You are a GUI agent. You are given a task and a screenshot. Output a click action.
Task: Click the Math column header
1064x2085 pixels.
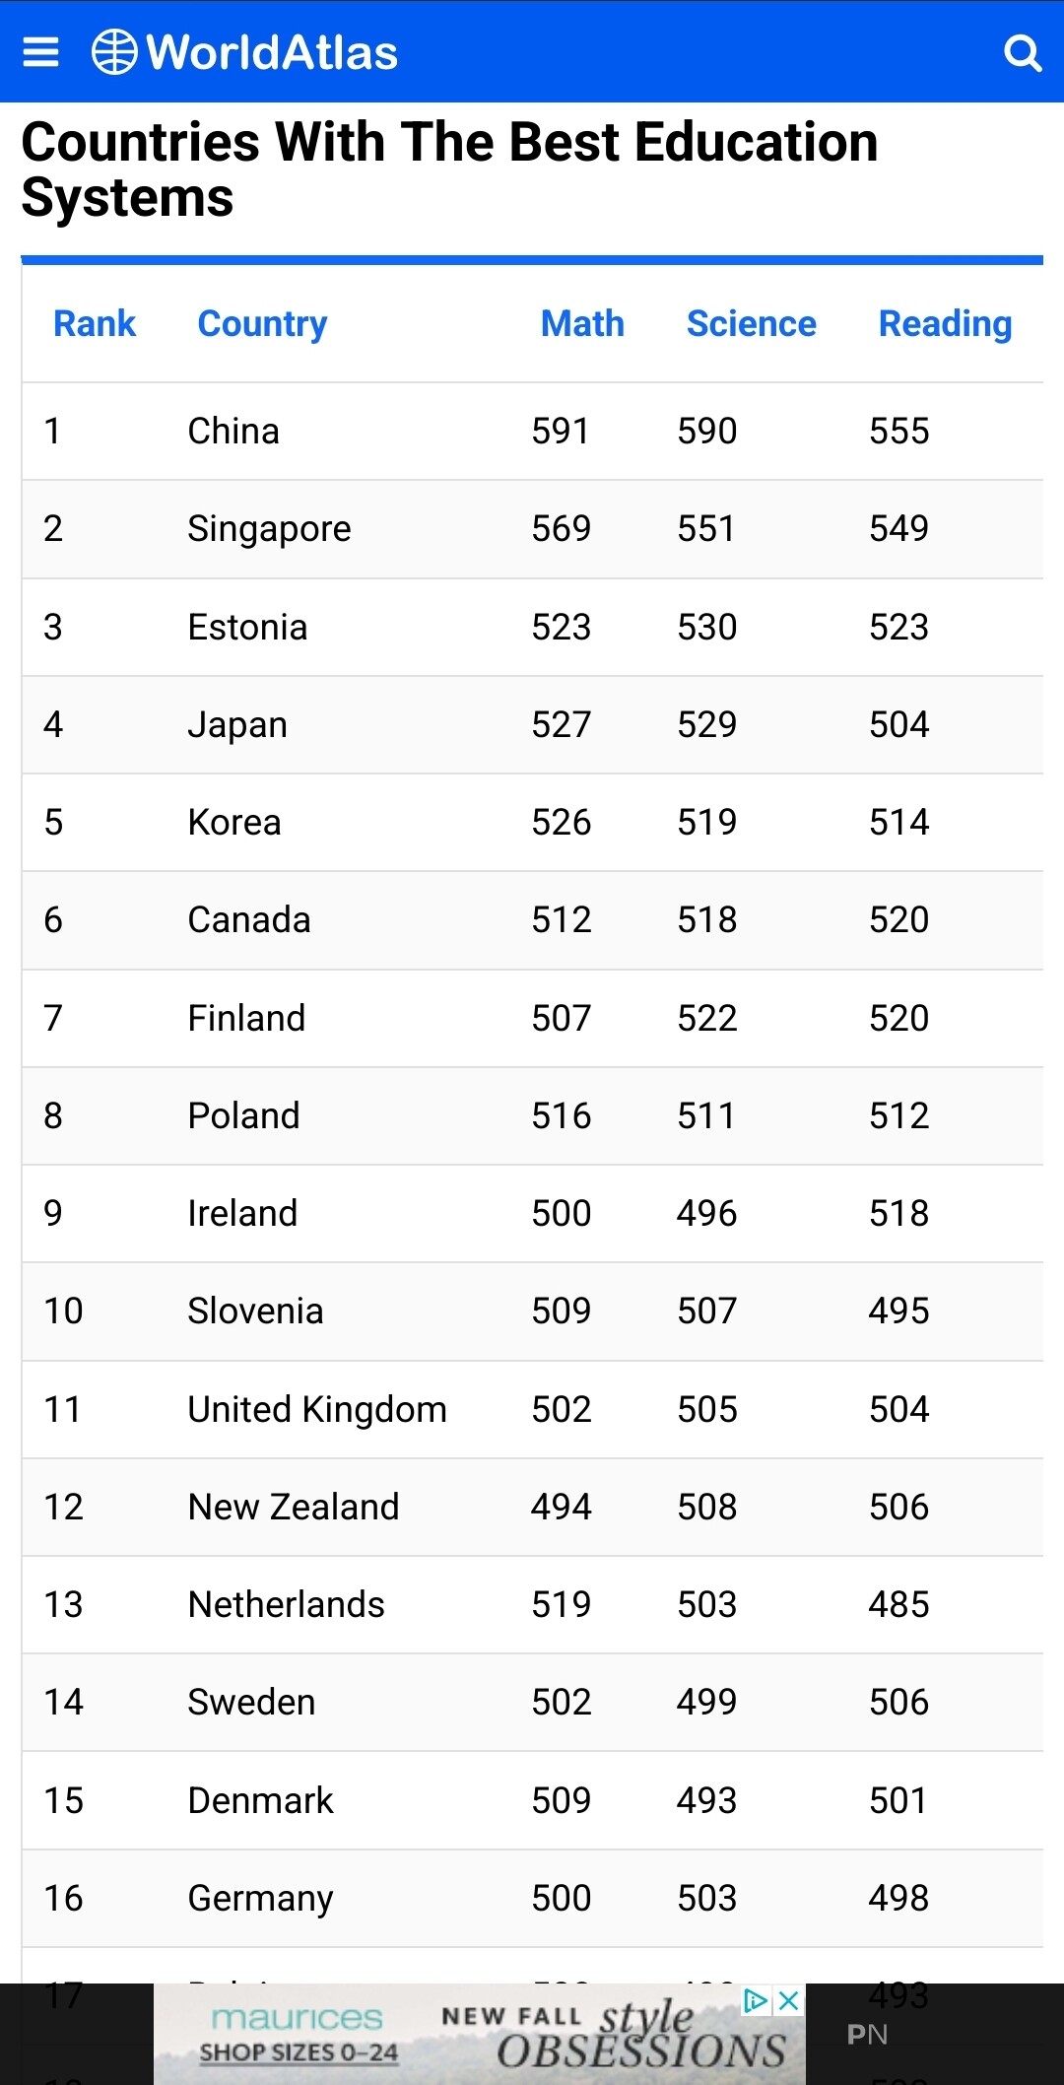[582, 324]
